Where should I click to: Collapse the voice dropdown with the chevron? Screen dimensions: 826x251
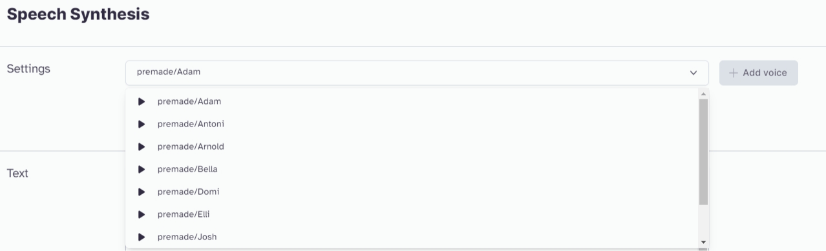click(x=694, y=73)
